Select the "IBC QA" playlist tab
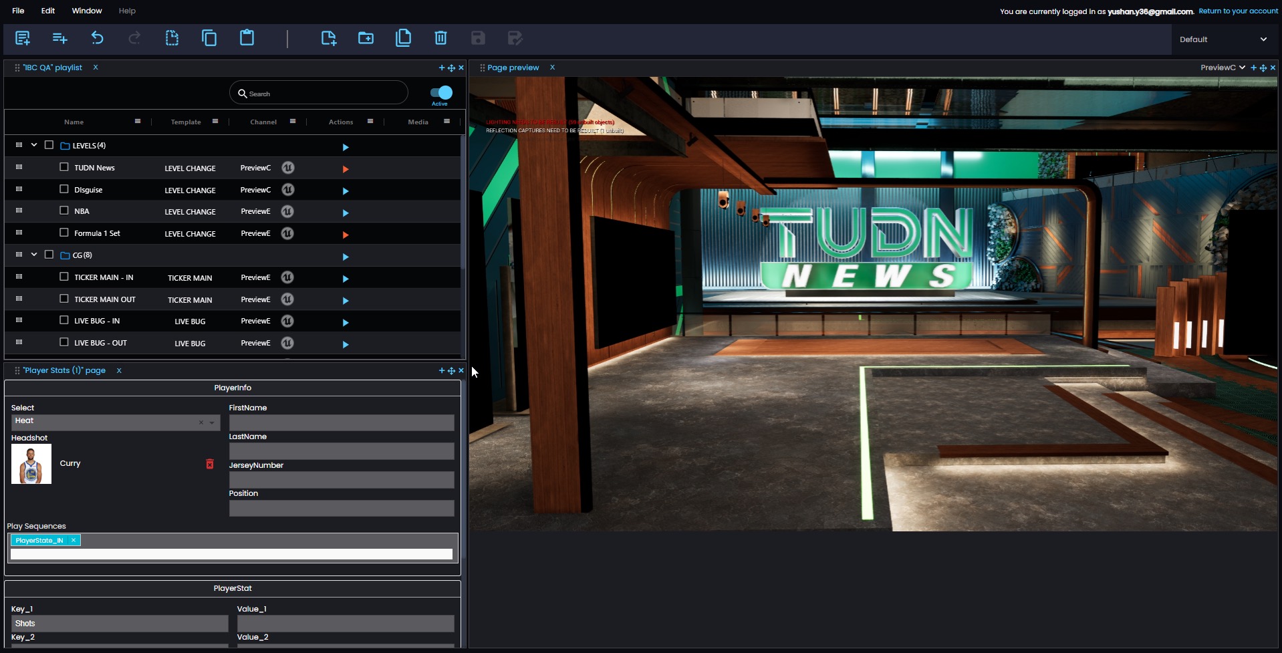Screen dimensions: 1282x653 (x=52, y=68)
